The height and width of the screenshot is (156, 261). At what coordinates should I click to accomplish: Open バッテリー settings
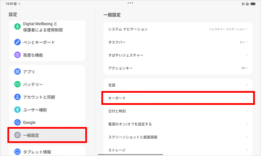pyautogui.click(x=47, y=84)
